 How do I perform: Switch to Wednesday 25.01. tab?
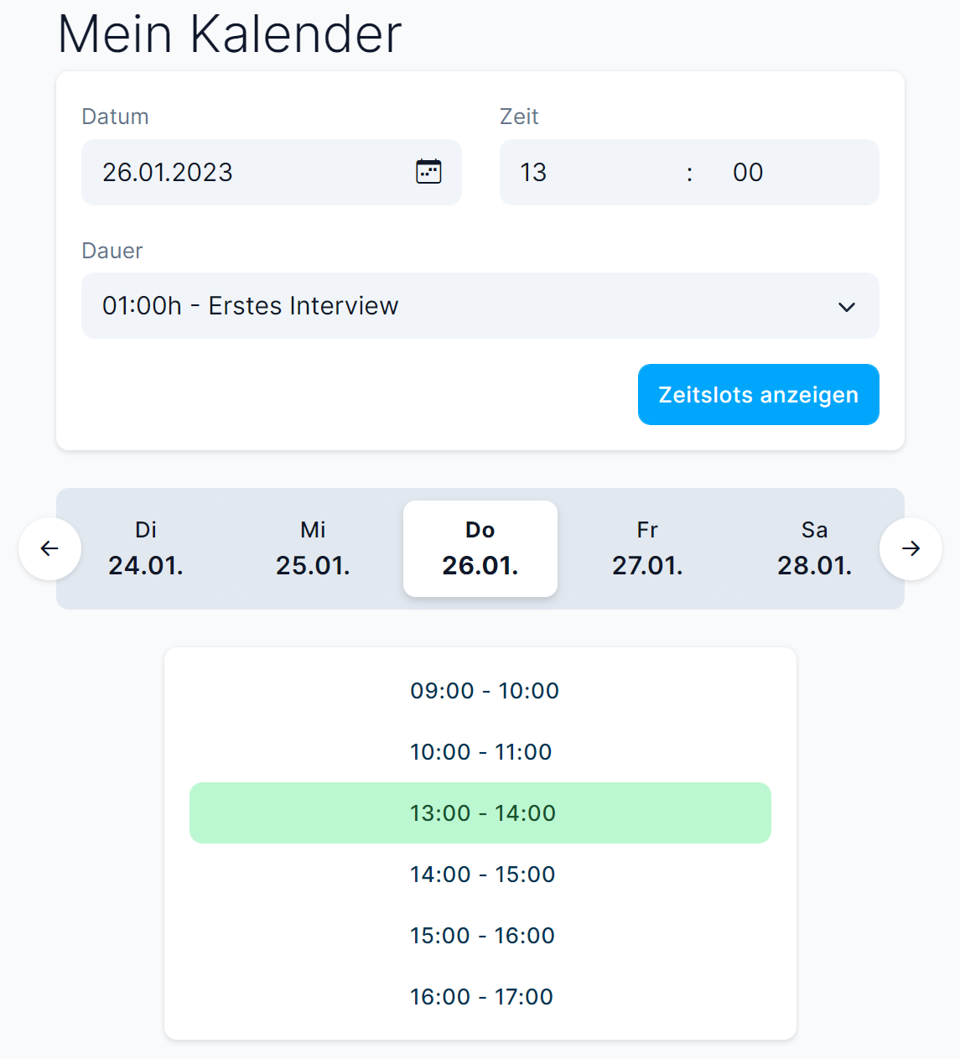click(x=313, y=549)
